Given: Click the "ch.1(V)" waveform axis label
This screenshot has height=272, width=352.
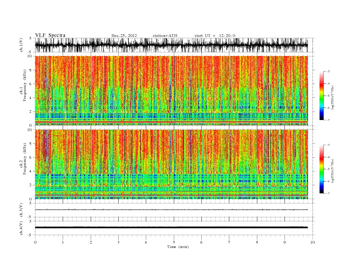Looking at the screenshot, I should [21, 46].
